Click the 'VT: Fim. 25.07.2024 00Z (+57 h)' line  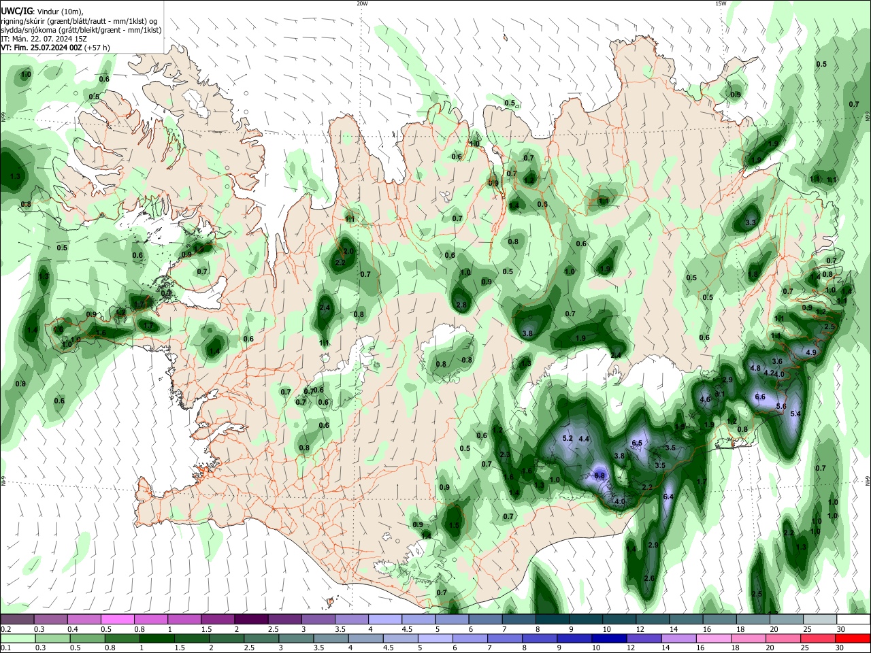pyautogui.click(x=55, y=48)
